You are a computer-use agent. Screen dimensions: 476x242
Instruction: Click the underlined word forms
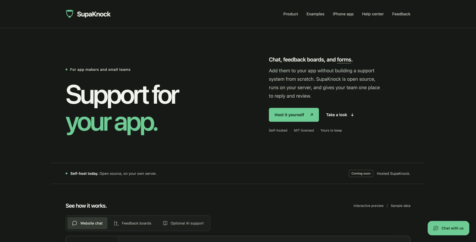pos(344,60)
